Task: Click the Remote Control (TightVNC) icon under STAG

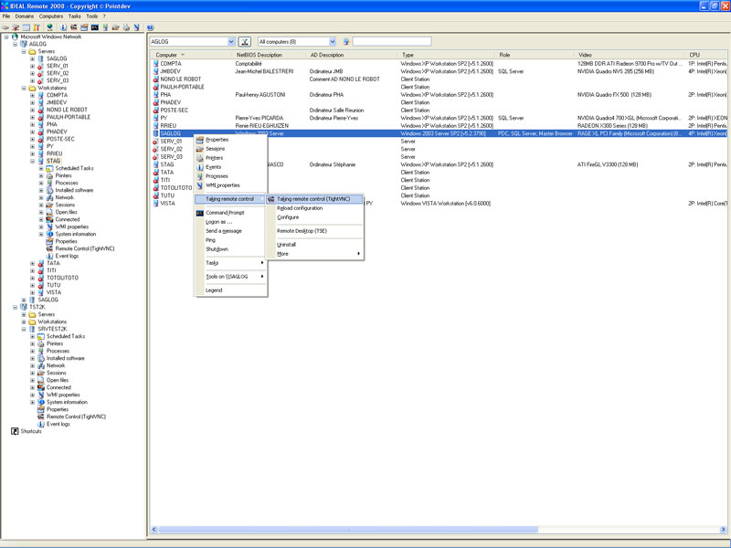Action: (49, 248)
